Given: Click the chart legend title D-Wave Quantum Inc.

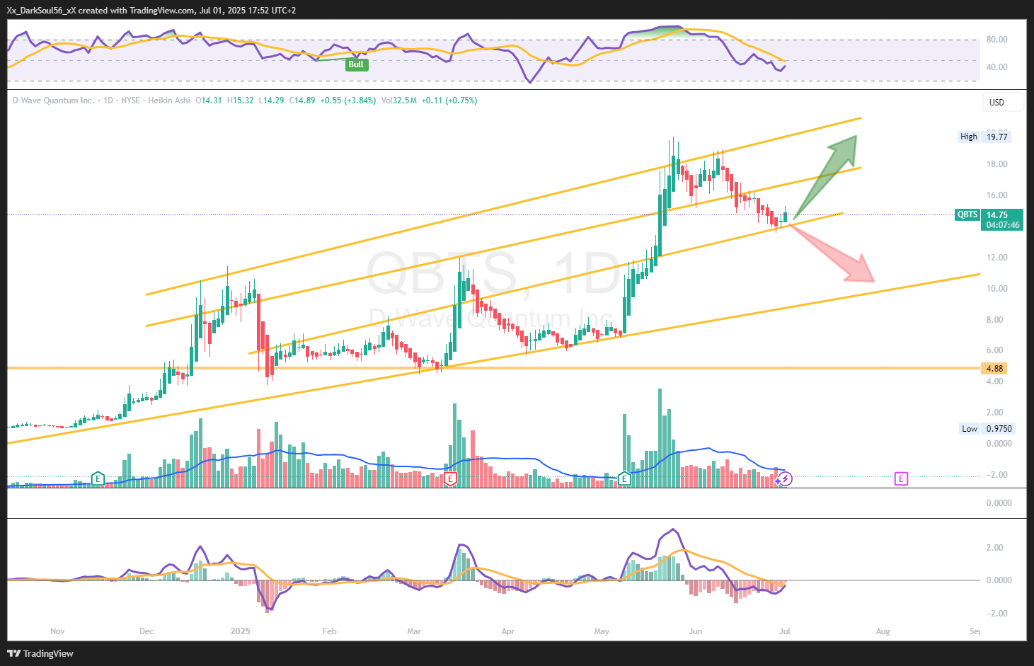Looking at the screenshot, I should 53,101.
